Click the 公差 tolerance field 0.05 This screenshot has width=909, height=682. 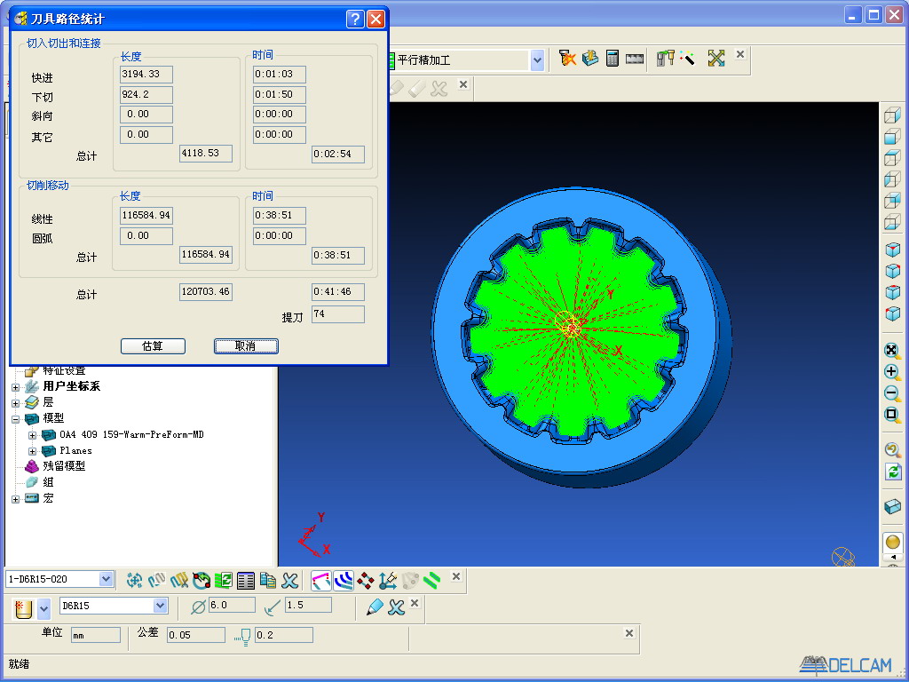(196, 635)
